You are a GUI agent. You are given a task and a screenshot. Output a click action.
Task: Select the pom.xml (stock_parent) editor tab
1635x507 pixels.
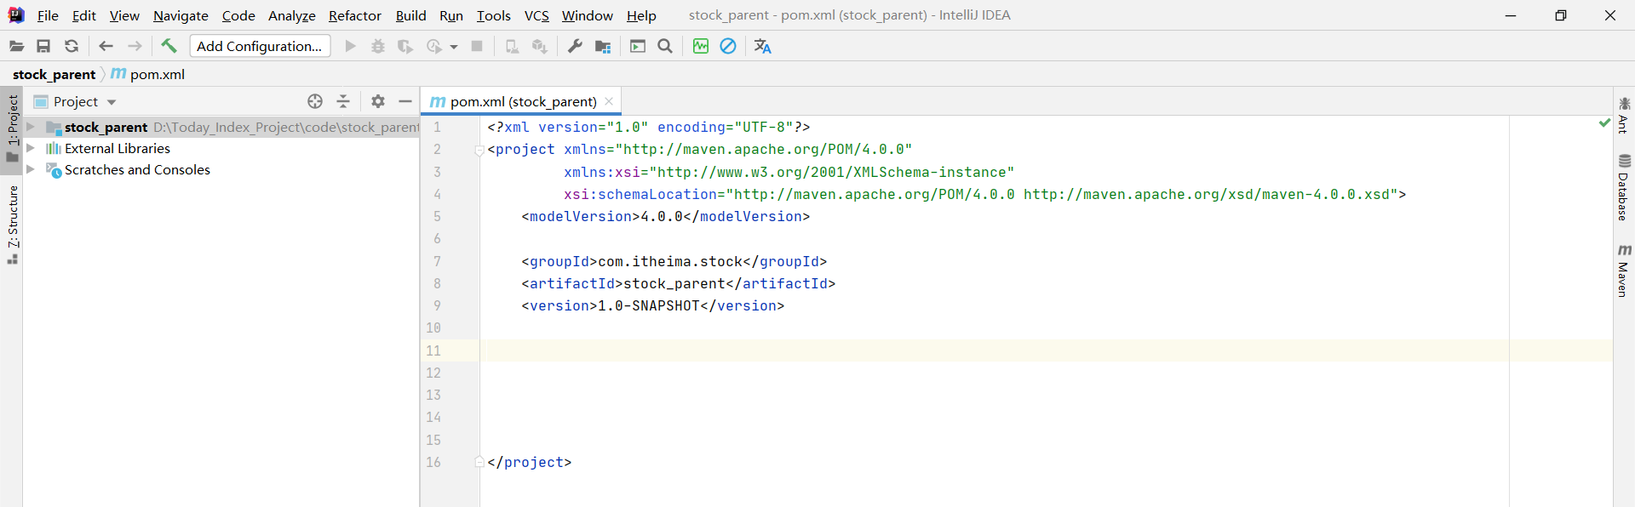[522, 102]
